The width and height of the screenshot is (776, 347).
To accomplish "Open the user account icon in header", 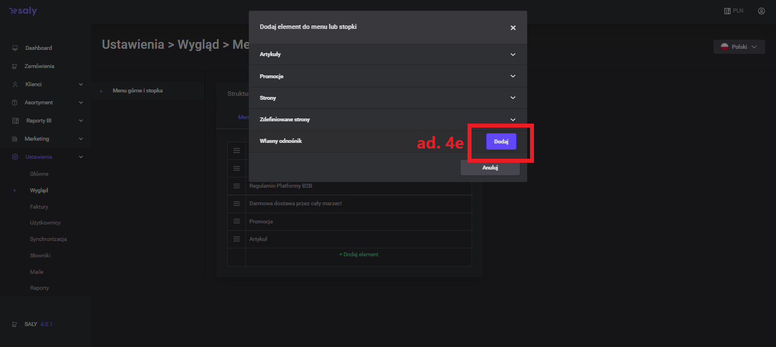I will pyautogui.click(x=761, y=11).
